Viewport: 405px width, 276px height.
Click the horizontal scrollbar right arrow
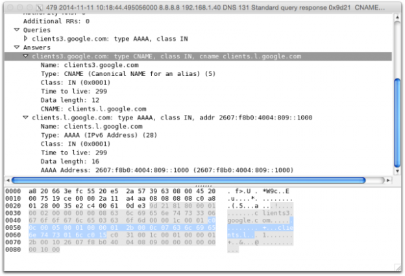(387, 180)
